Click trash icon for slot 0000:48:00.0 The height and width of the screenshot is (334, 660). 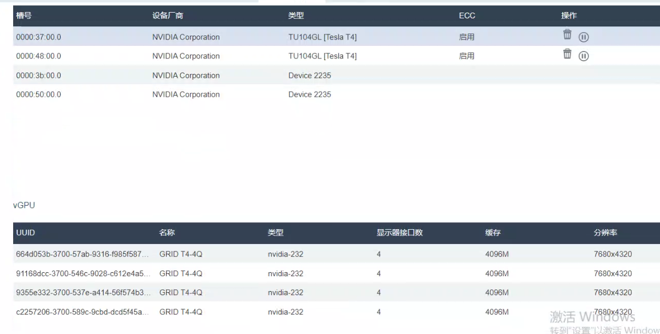(x=567, y=54)
